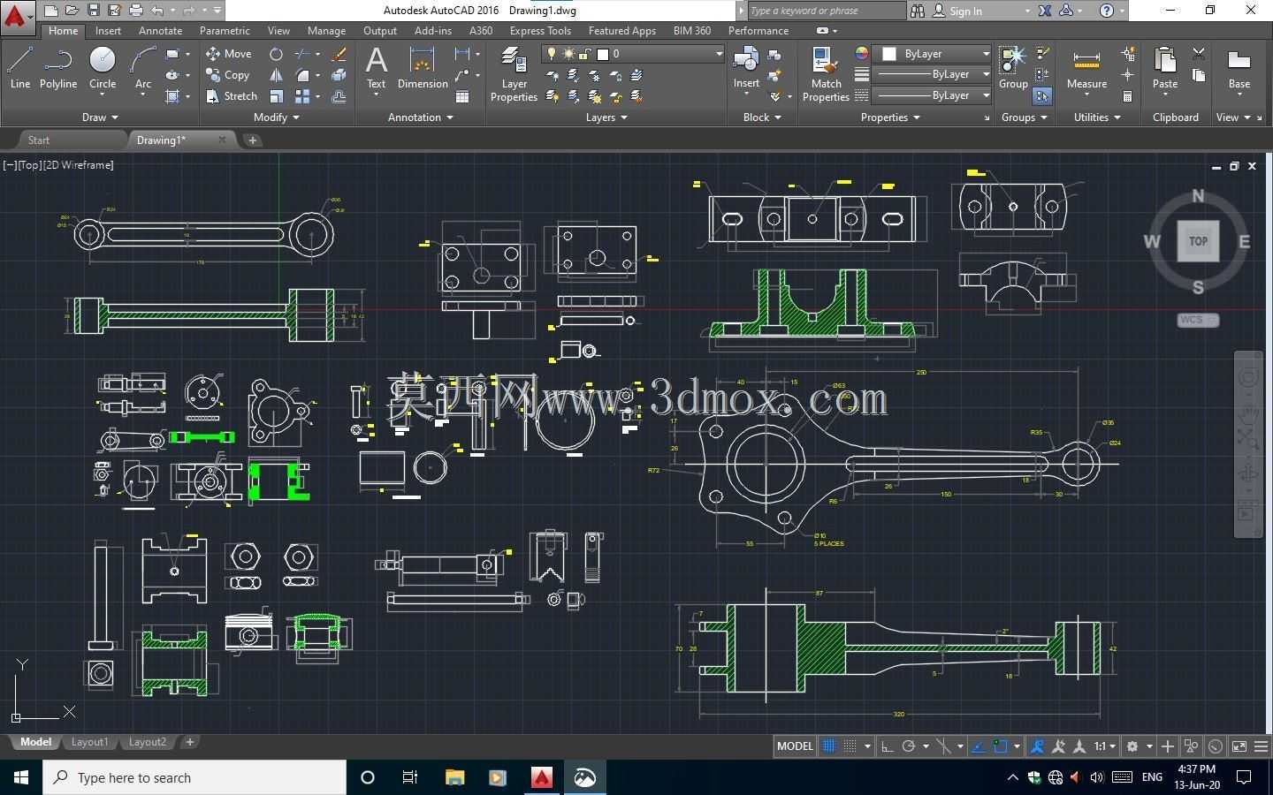Screen dimensions: 1273x795
Task: Open the Parametric ribbon tab
Action: [225, 31]
